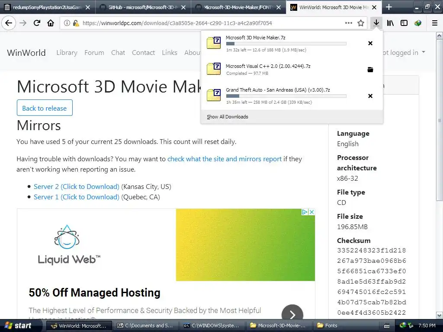The width and height of the screenshot is (443, 332).
Task: Click the Grand Theft Auto download progress bar
Action: coord(286,96)
